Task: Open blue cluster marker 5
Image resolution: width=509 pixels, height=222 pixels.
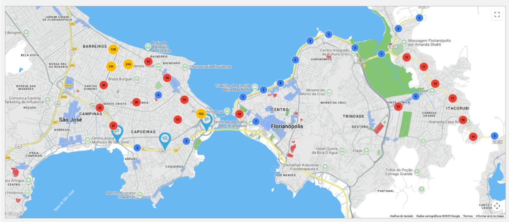Action: [419, 18]
